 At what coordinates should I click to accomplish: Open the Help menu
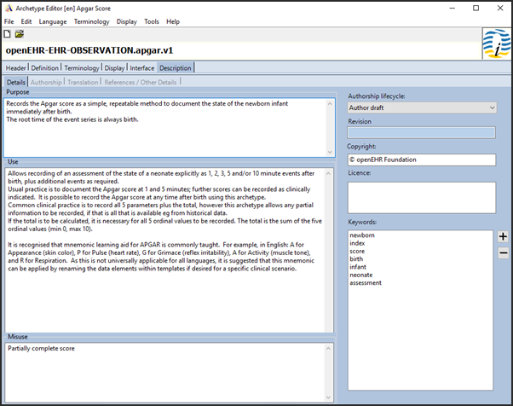pyautogui.click(x=173, y=21)
